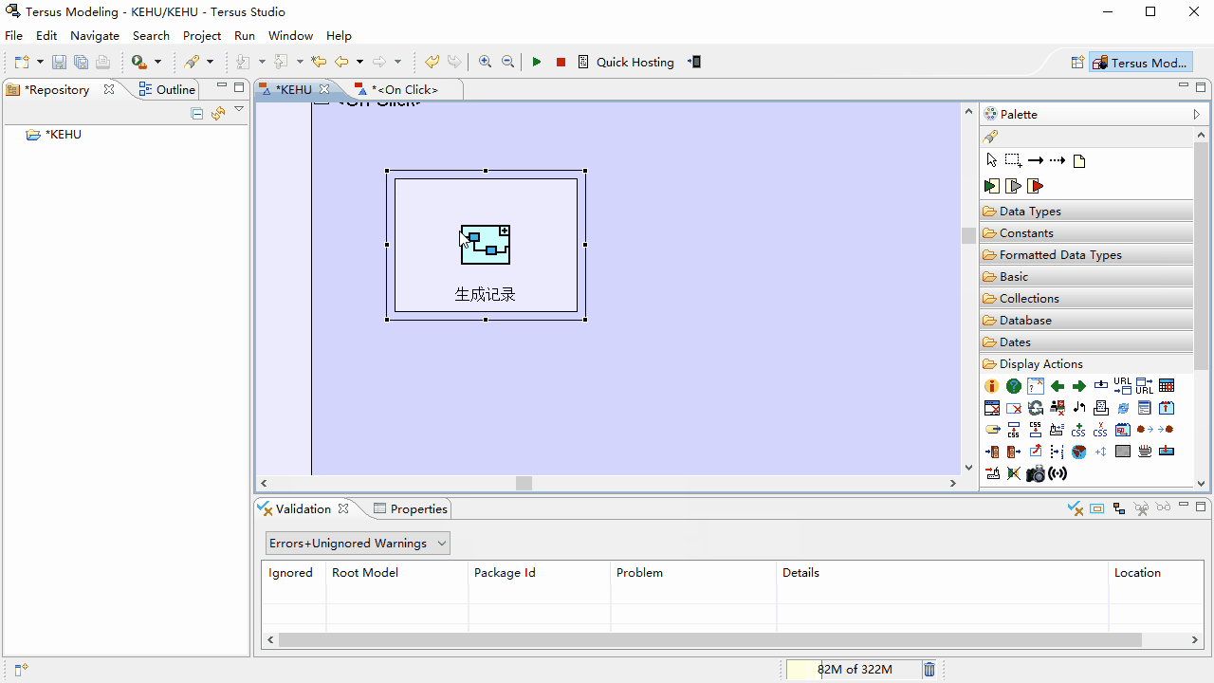The width and height of the screenshot is (1214, 683).
Task: Click the Quick Hosting button
Action: [626, 62]
